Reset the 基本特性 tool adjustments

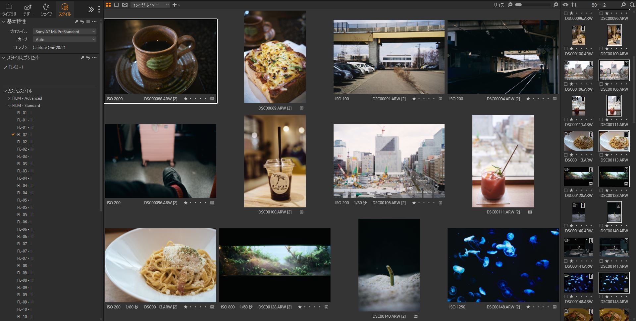point(82,22)
